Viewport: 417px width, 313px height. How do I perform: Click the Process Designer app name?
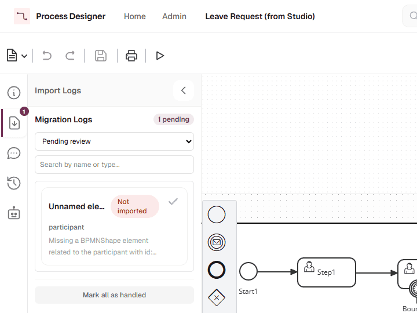pos(71,16)
